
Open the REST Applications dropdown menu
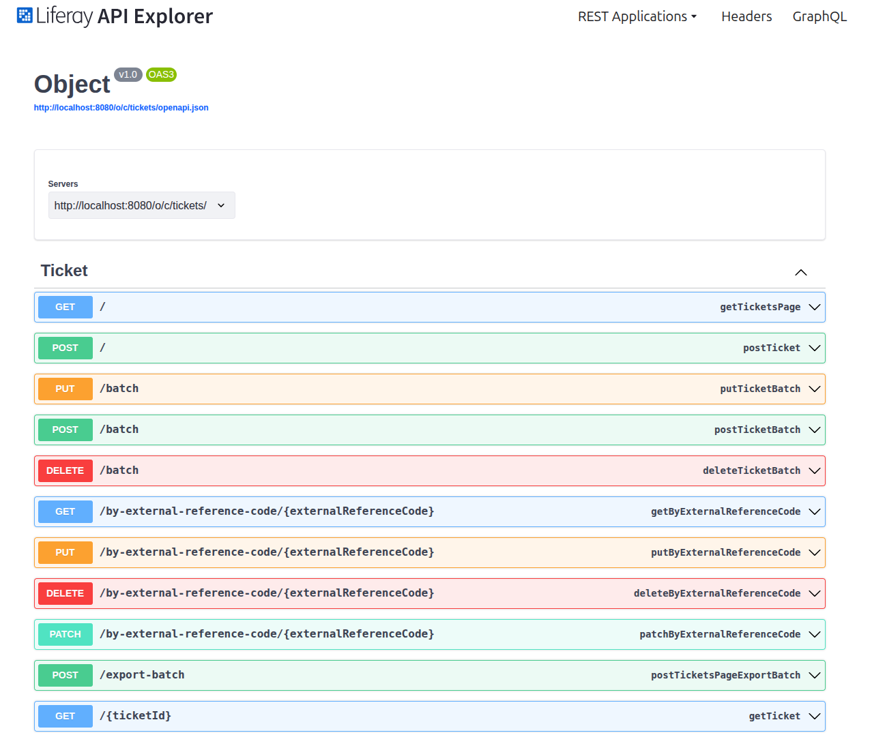[637, 16]
